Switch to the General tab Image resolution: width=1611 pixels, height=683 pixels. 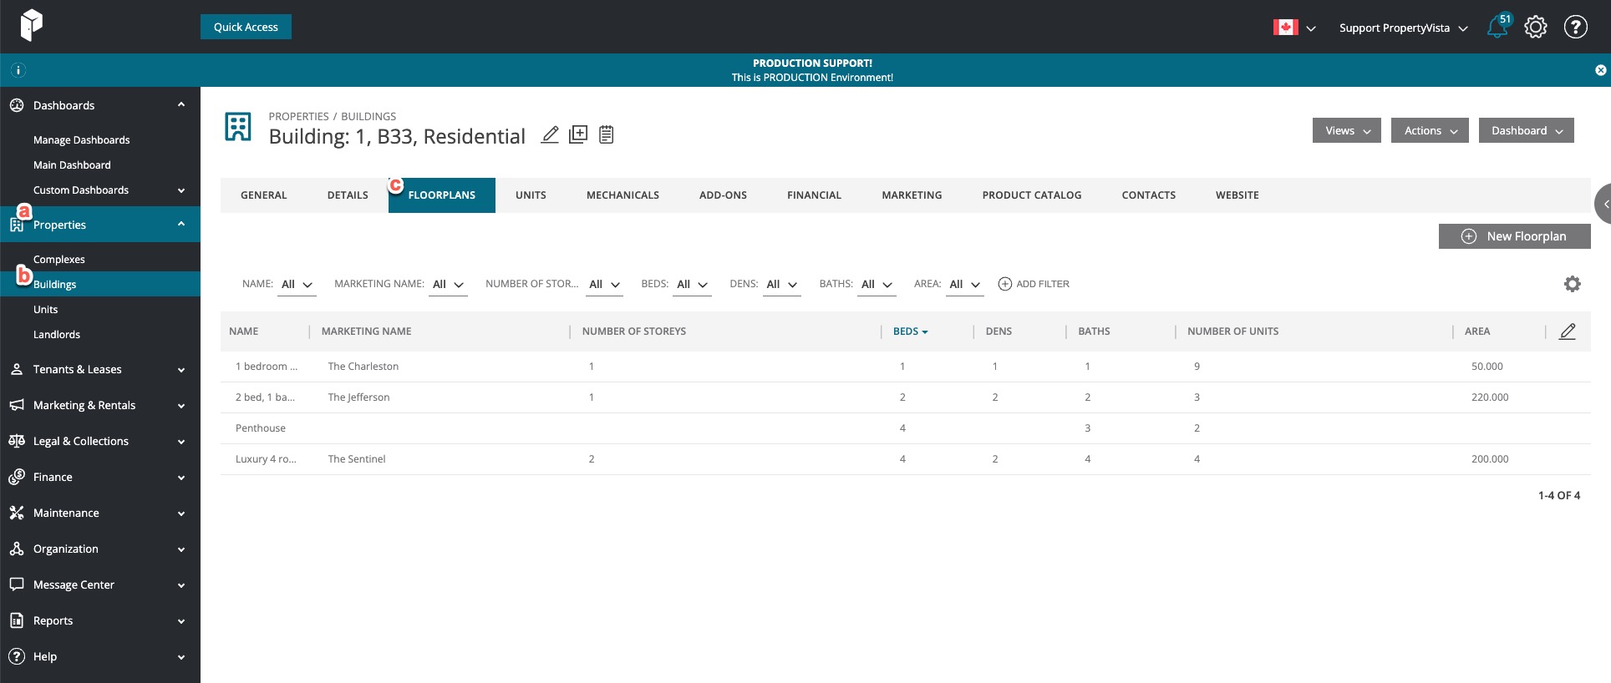click(264, 195)
